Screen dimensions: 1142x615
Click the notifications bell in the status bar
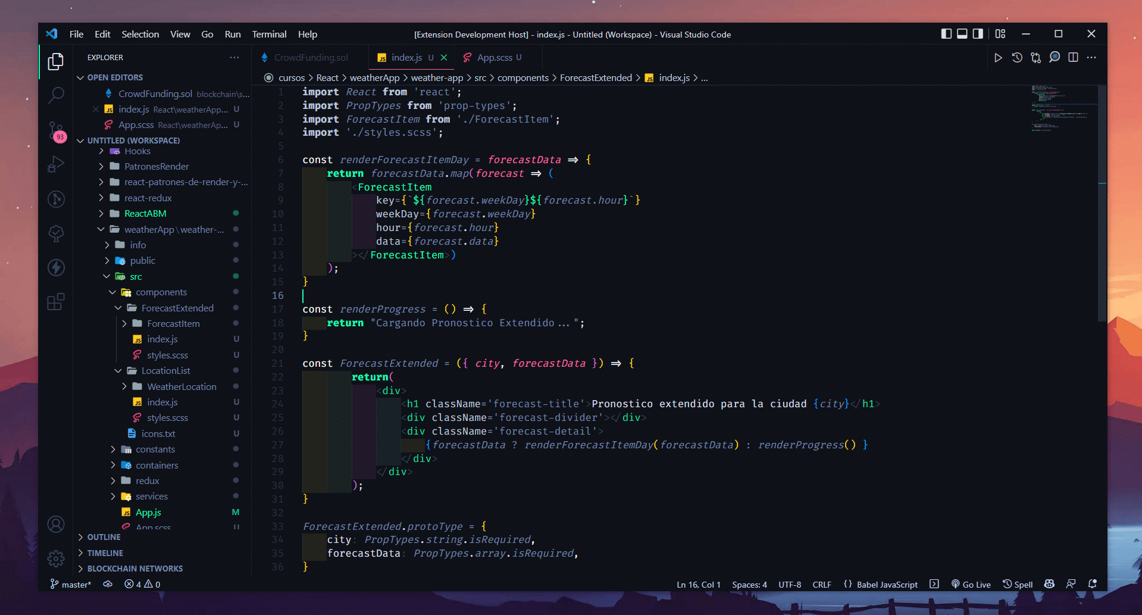(x=1093, y=584)
